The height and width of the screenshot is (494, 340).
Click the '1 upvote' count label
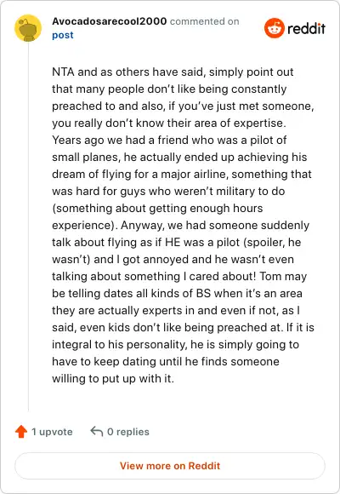(x=52, y=432)
